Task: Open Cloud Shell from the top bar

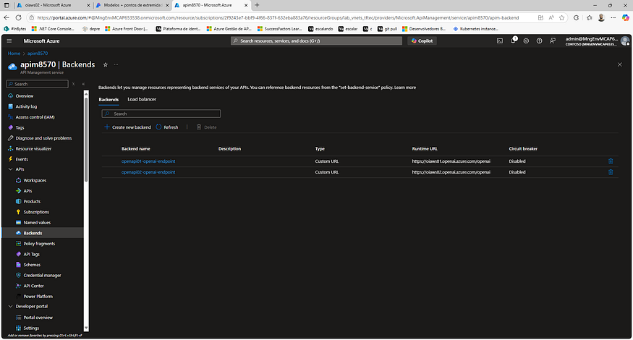Action: 500,41
